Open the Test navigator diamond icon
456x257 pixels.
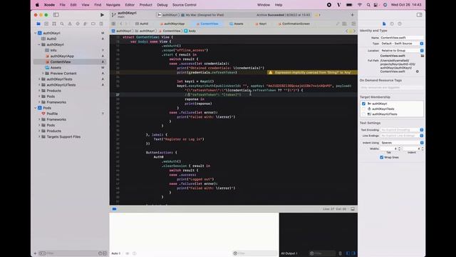(78, 24)
